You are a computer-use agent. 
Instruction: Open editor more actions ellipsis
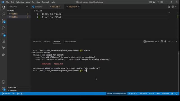pyautogui.click(x=176, y=7)
